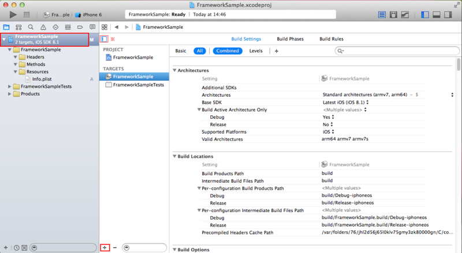Collapse the Architectures section
Screen dimensions: 462x253
point(174,70)
